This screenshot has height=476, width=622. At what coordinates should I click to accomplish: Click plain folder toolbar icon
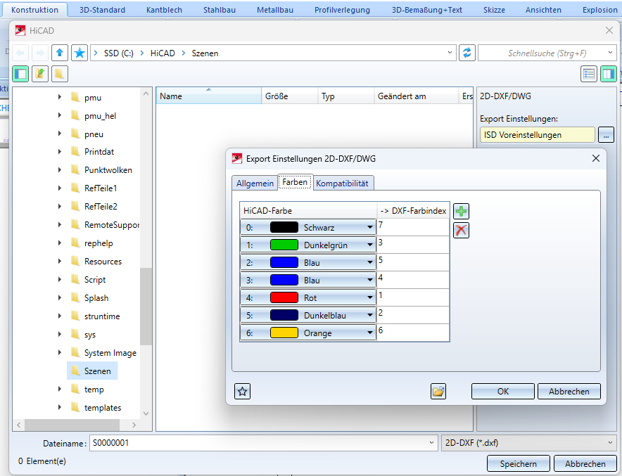click(60, 74)
